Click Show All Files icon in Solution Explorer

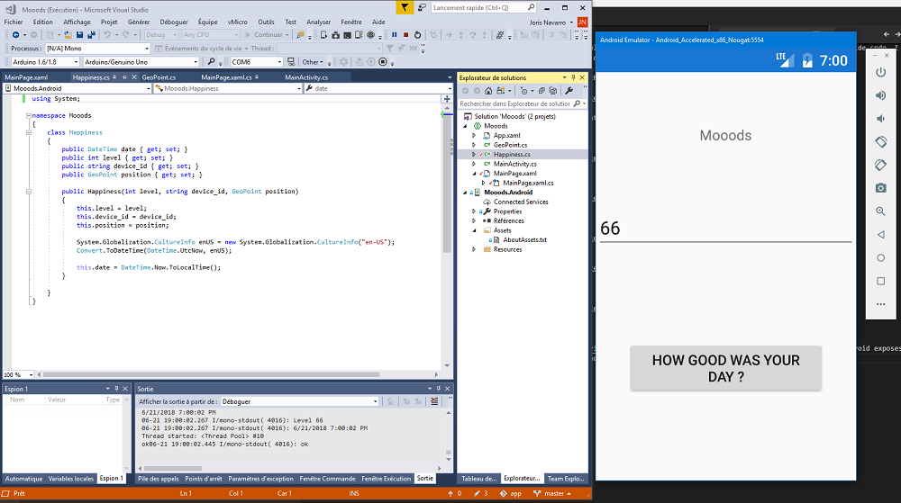point(553,91)
